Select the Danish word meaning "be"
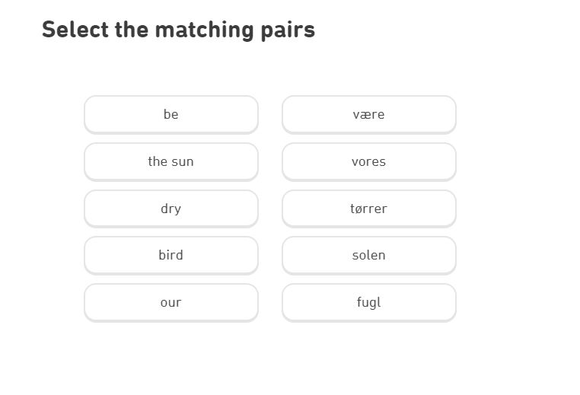This screenshot has height=395, width=580. pos(368,114)
